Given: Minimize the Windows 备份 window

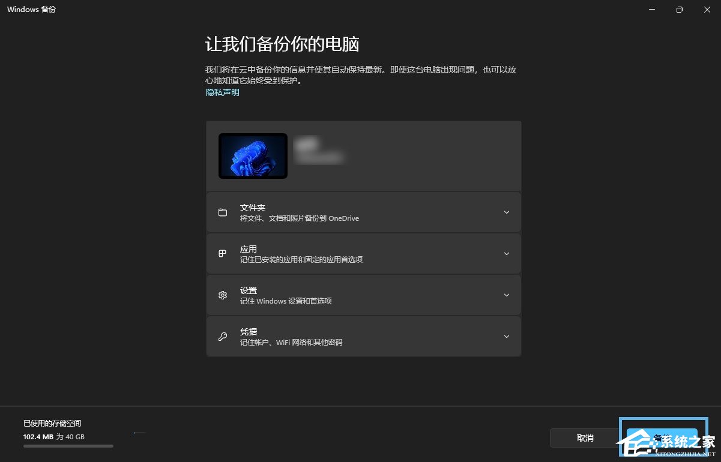Looking at the screenshot, I should pyautogui.click(x=652, y=10).
